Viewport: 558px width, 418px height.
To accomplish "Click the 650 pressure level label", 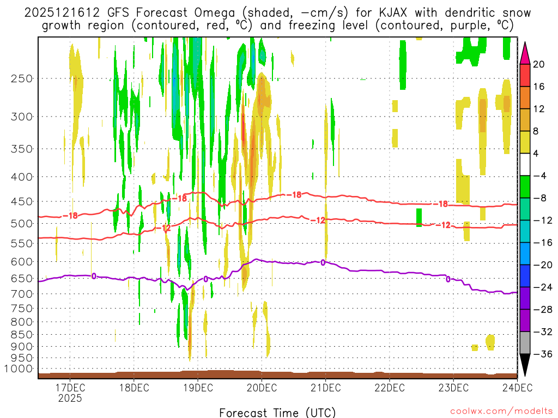I will pyautogui.click(x=22, y=278).
